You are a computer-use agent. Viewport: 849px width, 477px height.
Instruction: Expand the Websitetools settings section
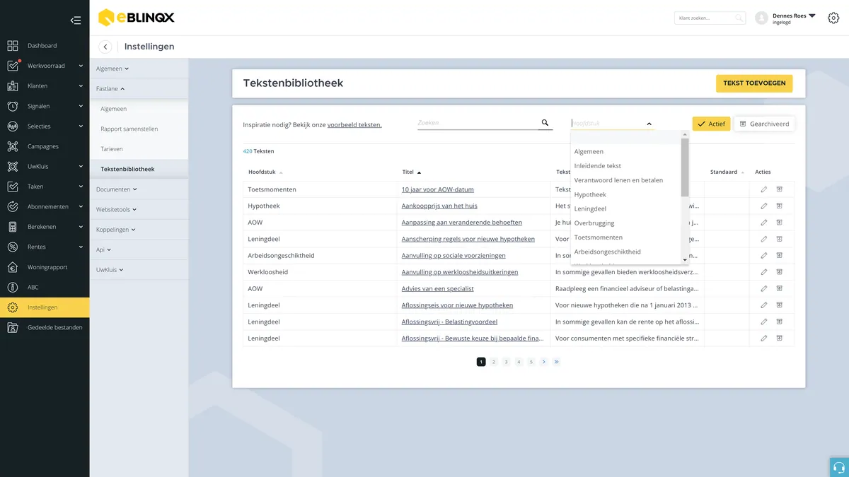[117, 210]
